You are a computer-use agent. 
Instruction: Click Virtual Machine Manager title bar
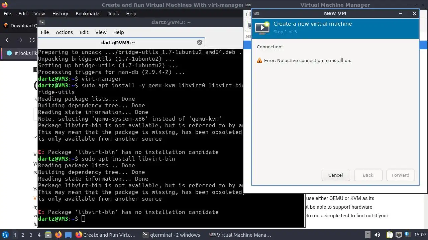(x=335, y=5)
